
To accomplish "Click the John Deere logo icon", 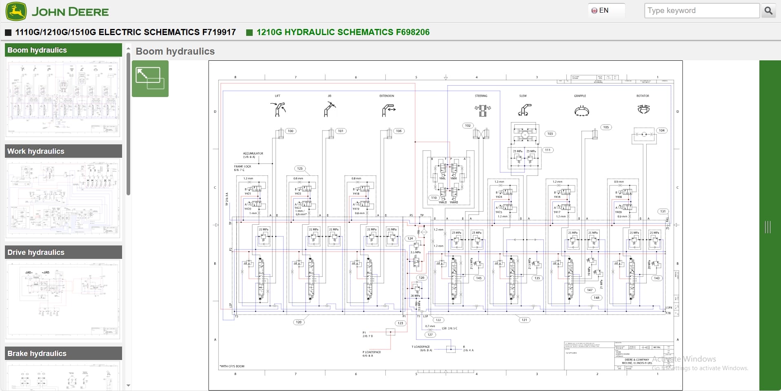I will click(16, 11).
